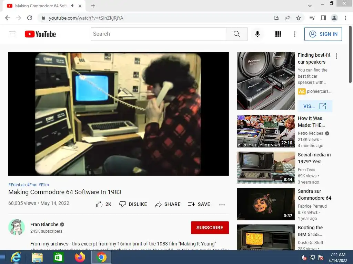Switch to Making Commodore 64 Software tab

[x=41, y=6]
